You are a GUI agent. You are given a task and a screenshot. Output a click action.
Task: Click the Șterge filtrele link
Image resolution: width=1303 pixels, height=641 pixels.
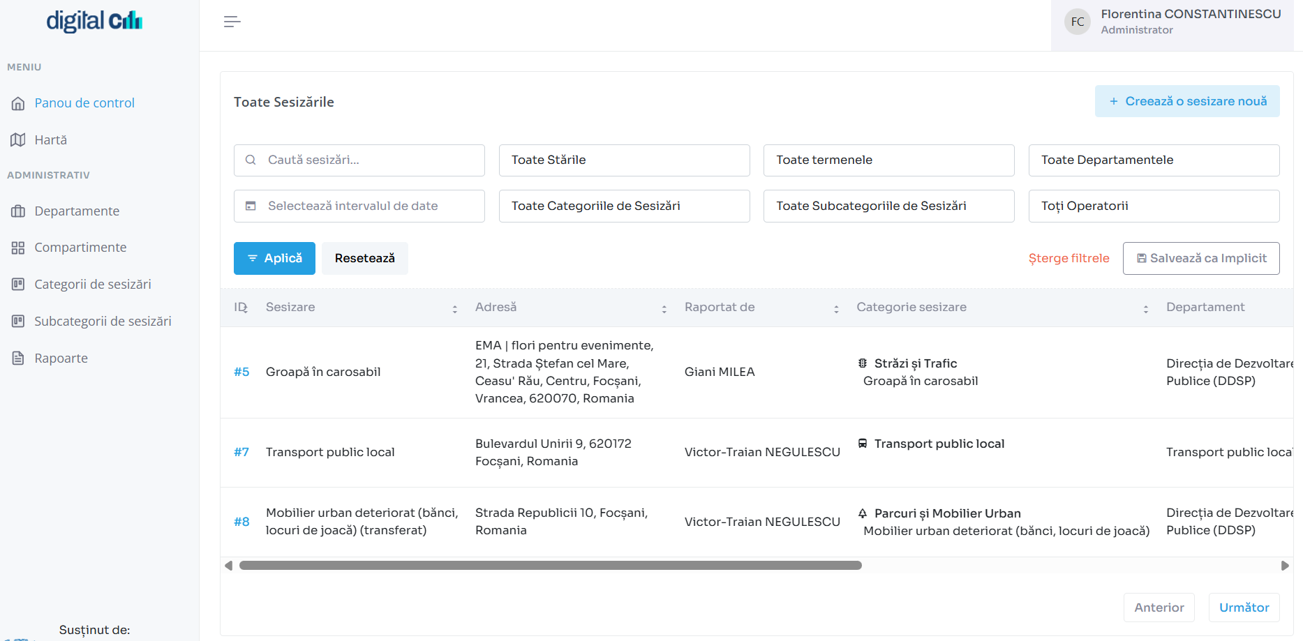(1069, 258)
